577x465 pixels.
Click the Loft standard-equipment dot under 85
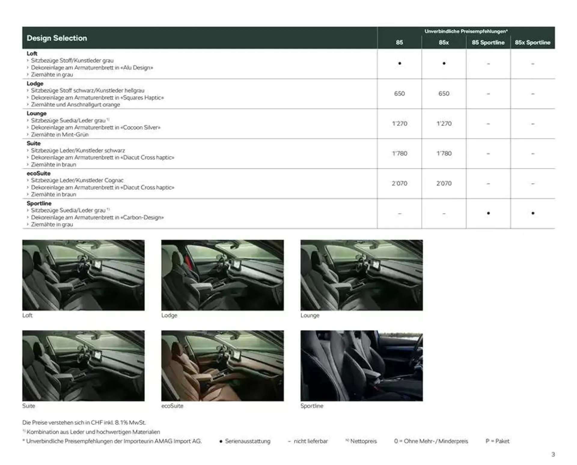point(399,63)
